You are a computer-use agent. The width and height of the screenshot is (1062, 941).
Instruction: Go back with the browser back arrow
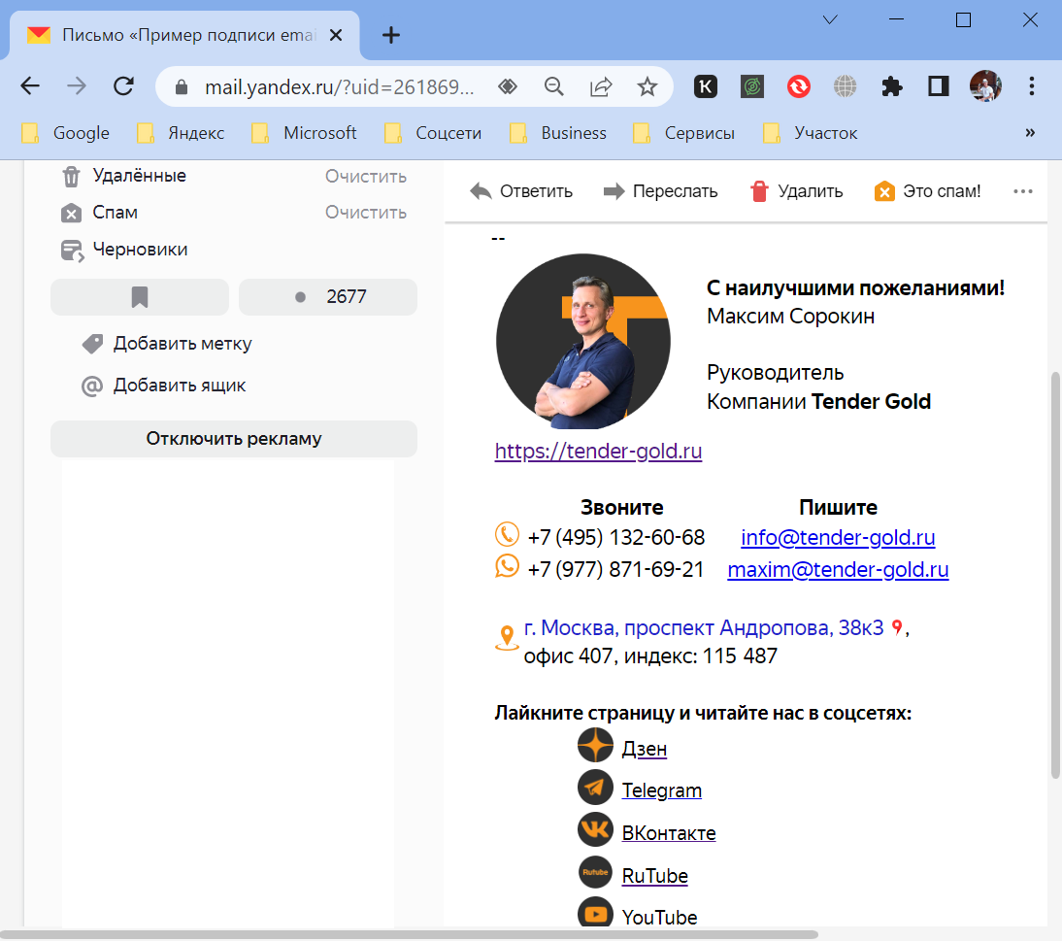[x=30, y=86]
